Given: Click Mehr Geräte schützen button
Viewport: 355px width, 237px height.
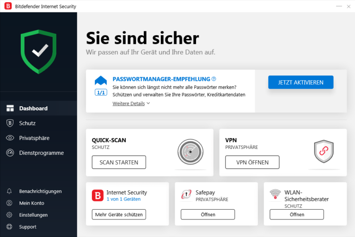Looking at the screenshot, I should pyautogui.click(x=119, y=214).
